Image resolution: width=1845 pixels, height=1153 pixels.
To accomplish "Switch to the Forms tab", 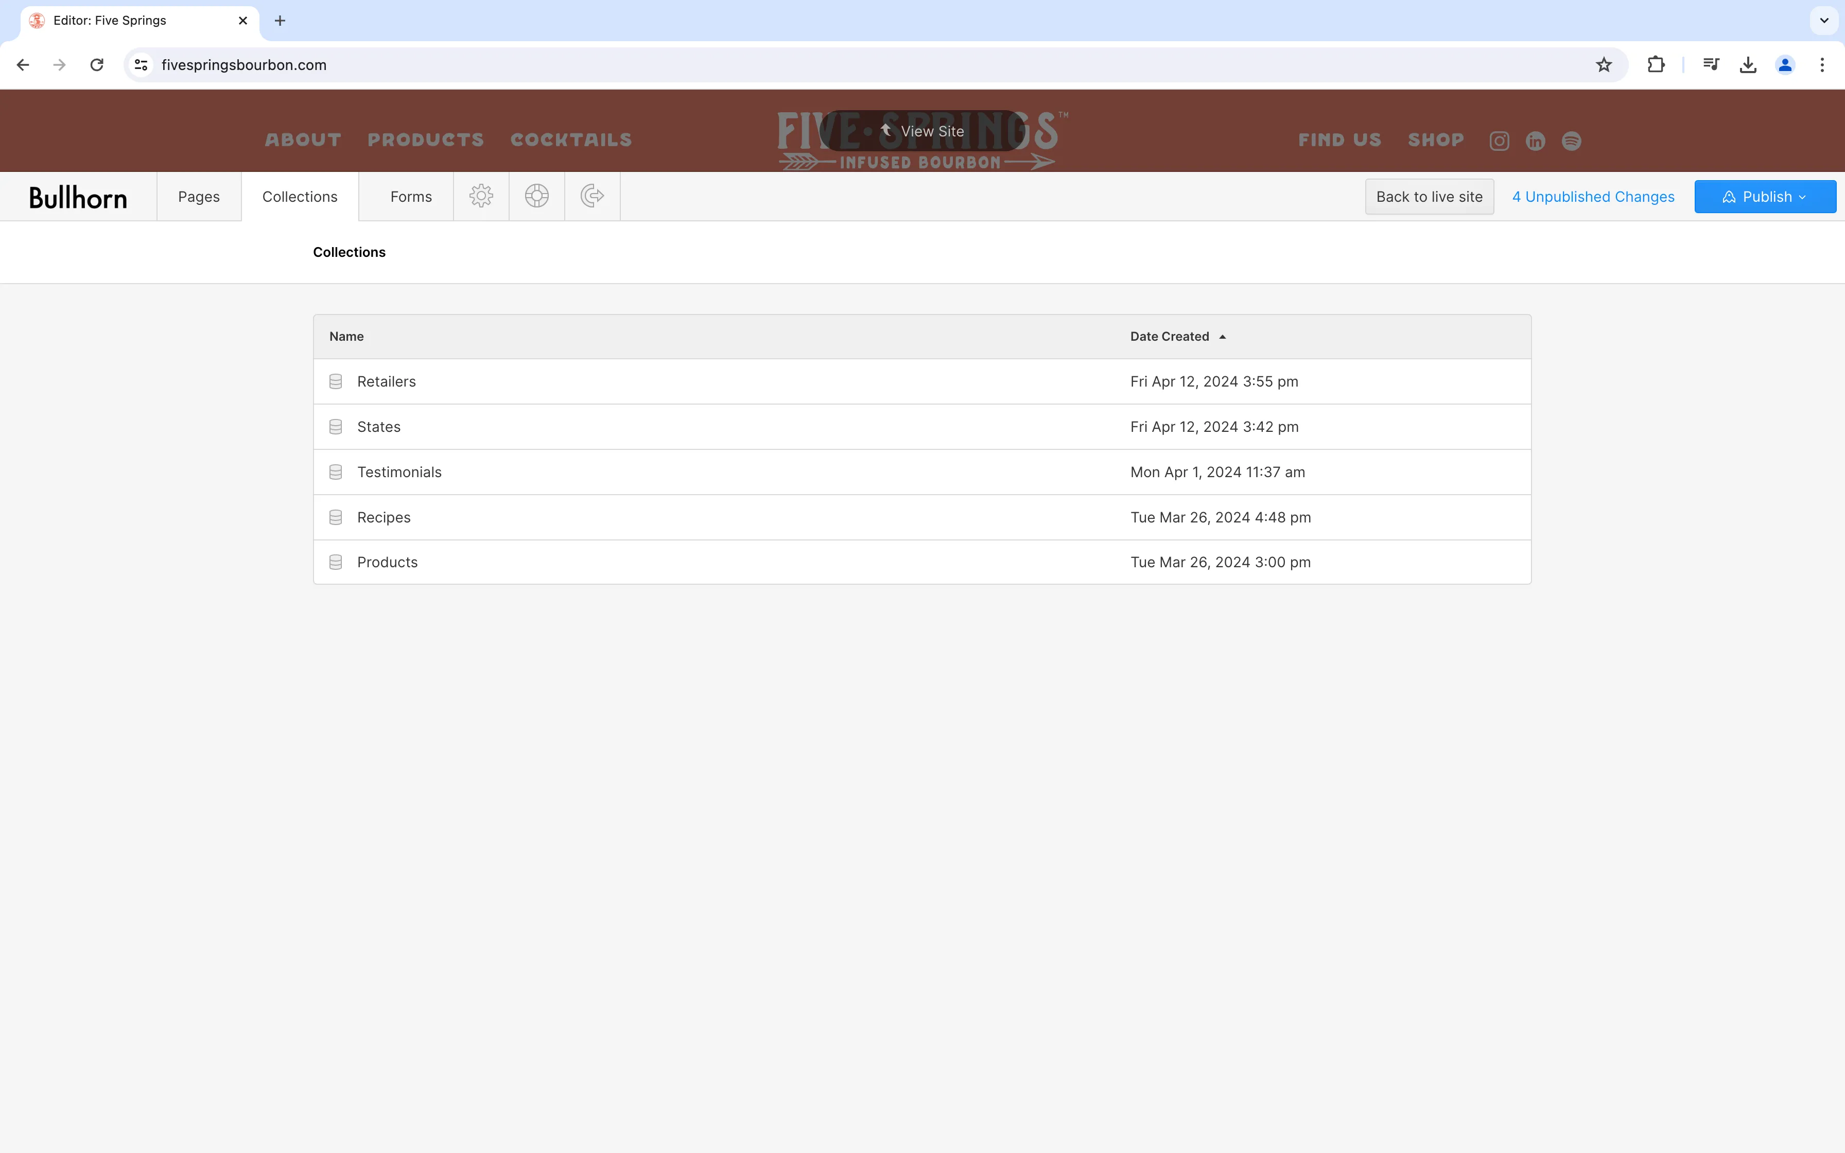I will [x=409, y=196].
